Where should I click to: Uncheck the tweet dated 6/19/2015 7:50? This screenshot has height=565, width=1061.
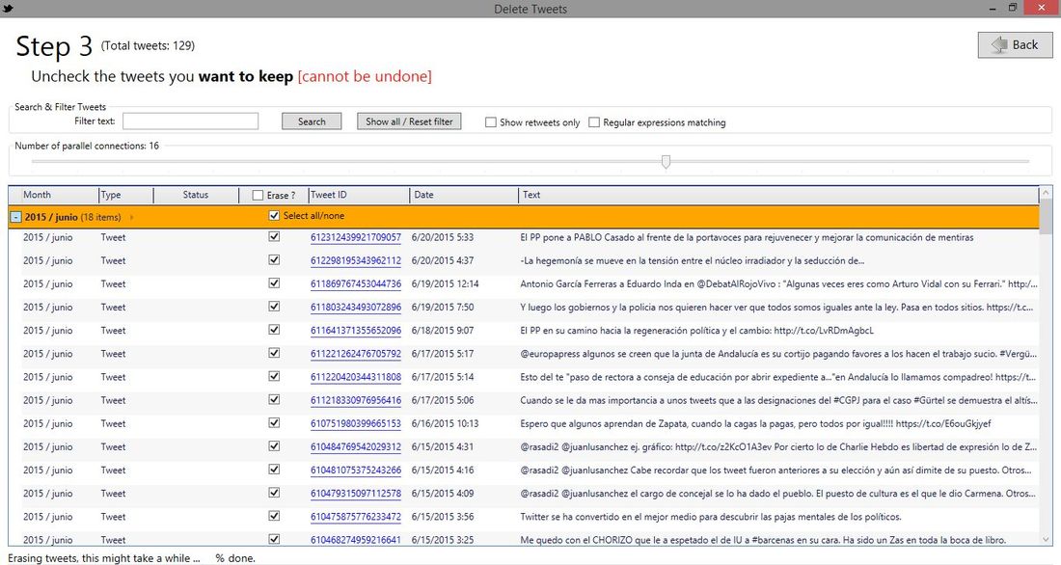pyautogui.click(x=274, y=307)
